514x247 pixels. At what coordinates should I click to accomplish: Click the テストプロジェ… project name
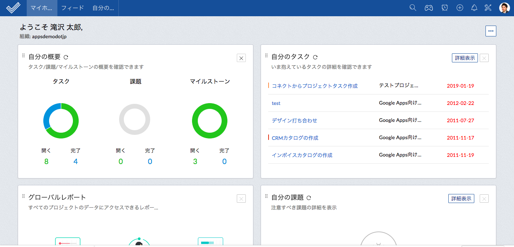[399, 85]
